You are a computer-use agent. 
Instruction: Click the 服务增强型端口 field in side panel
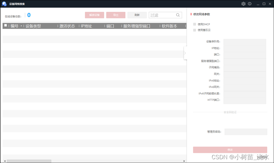(x=245, y=61)
